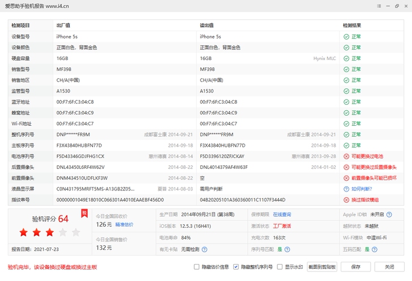Image resolution: width=412 pixels, height=281 pixels.
Task: Click the red 验 badge ribbon icon
Action: click(84, 214)
